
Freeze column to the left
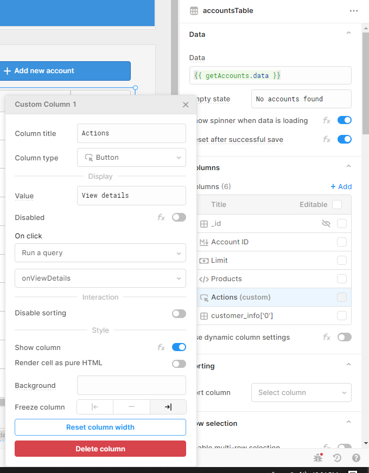[x=95, y=407]
